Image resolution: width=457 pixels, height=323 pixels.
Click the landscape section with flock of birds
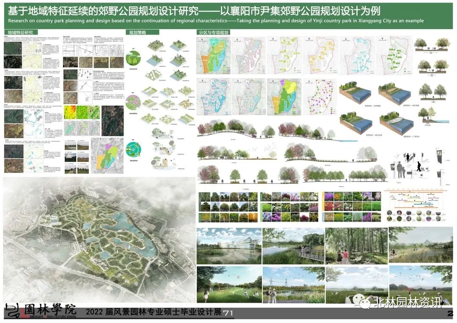pos(237,151)
